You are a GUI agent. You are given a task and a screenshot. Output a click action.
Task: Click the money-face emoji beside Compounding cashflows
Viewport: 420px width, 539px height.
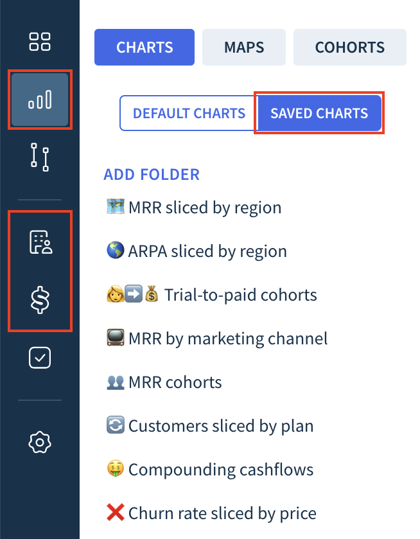click(116, 468)
